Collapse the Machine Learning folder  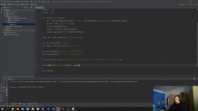coord(5,16)
